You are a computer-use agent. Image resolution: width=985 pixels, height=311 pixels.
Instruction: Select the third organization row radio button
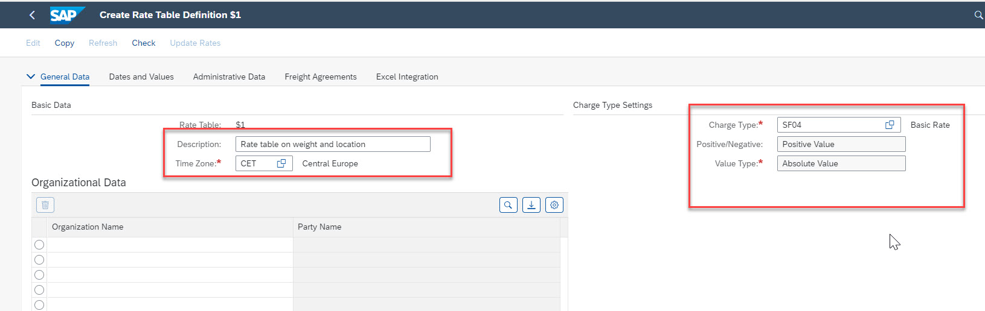(x=39, y=275)
